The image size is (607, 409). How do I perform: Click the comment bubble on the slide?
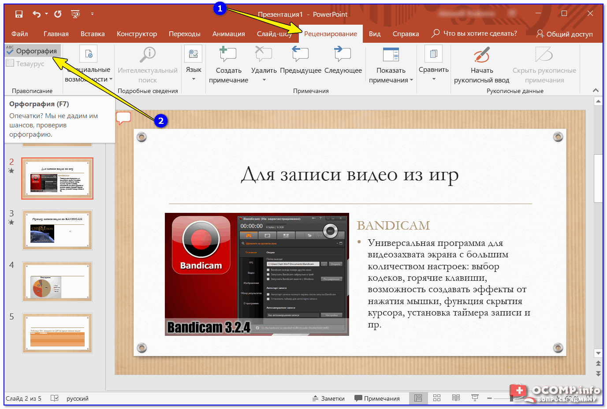pos(123,118)
